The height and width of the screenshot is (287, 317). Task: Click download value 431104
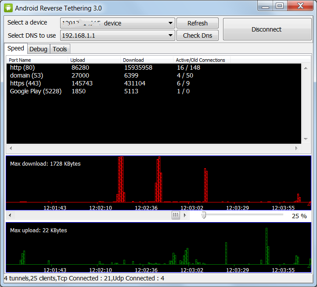(135, 83)
